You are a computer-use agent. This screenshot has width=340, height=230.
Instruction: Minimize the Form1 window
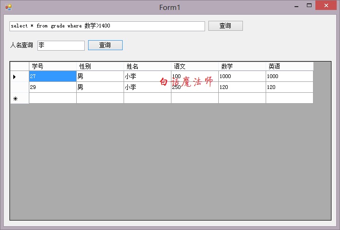[296, 6]
